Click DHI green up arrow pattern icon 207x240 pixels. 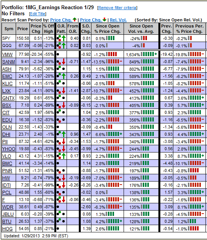click(64, 134)
